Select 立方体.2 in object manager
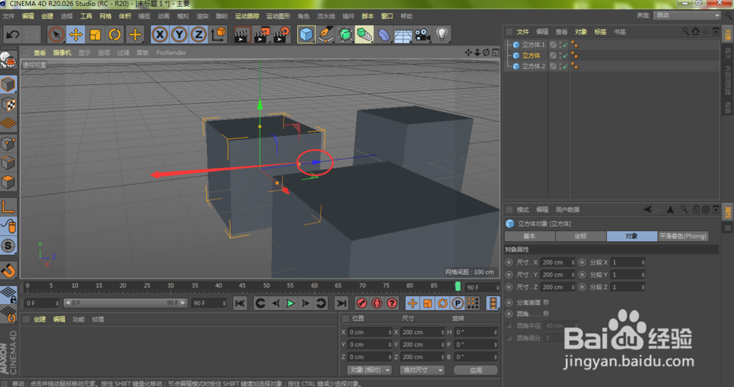 (x=533, y=67)
